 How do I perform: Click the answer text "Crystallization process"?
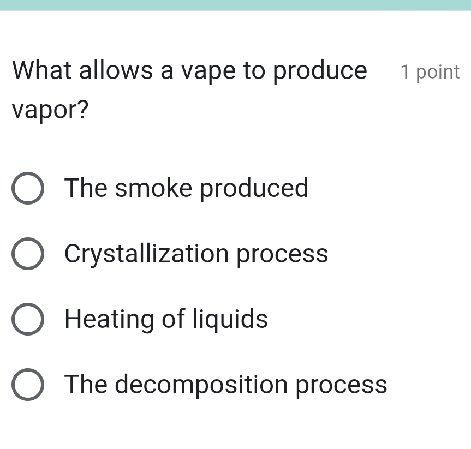point(196,254)
